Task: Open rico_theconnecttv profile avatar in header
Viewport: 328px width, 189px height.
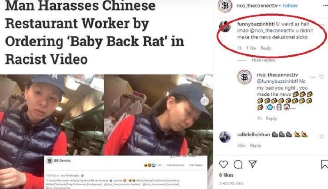Action: tap(225, 6)
